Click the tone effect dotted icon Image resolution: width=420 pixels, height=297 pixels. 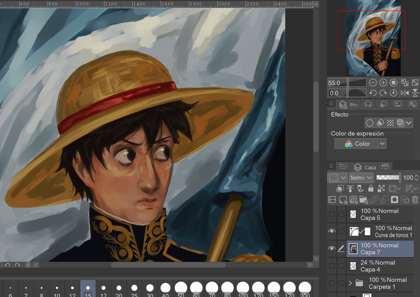tap(391, 123)
